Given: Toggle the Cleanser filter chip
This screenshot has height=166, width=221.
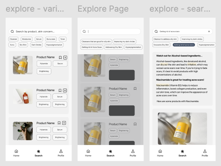Looking at the screenshot, I should click(x=13, y=39).
